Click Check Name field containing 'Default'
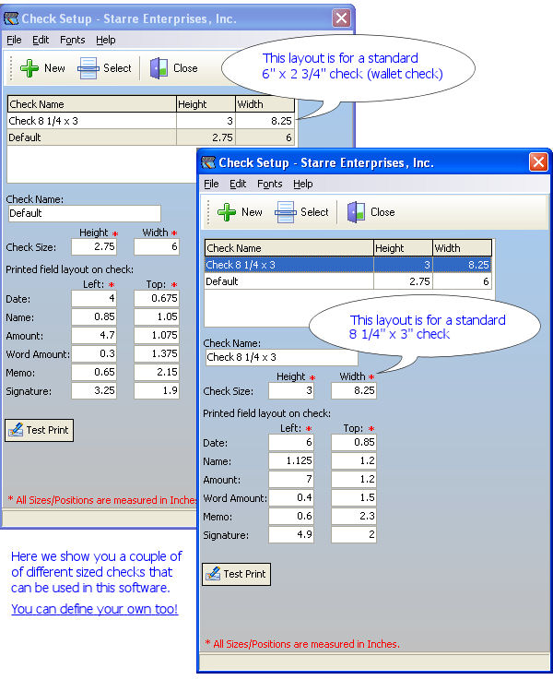The height and width of the screenshot is (692, 553). pyautogui.click(x=84, y=213)
